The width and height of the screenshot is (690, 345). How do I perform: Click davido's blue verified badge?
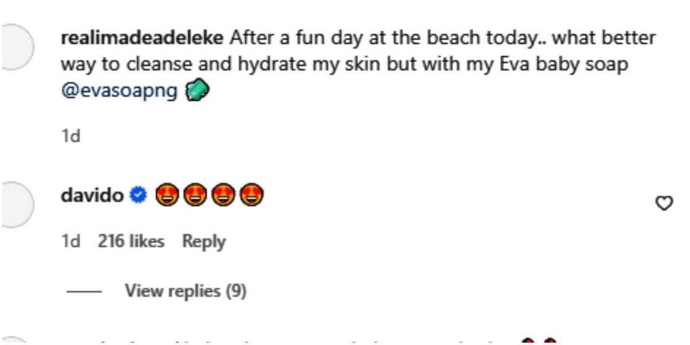click(x=139, y=197)
